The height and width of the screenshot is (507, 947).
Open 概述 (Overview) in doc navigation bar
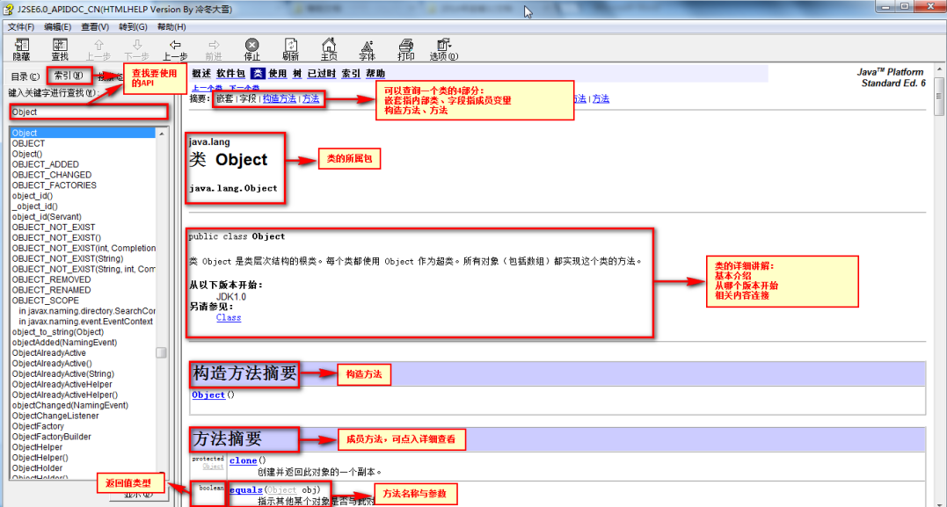201,74
